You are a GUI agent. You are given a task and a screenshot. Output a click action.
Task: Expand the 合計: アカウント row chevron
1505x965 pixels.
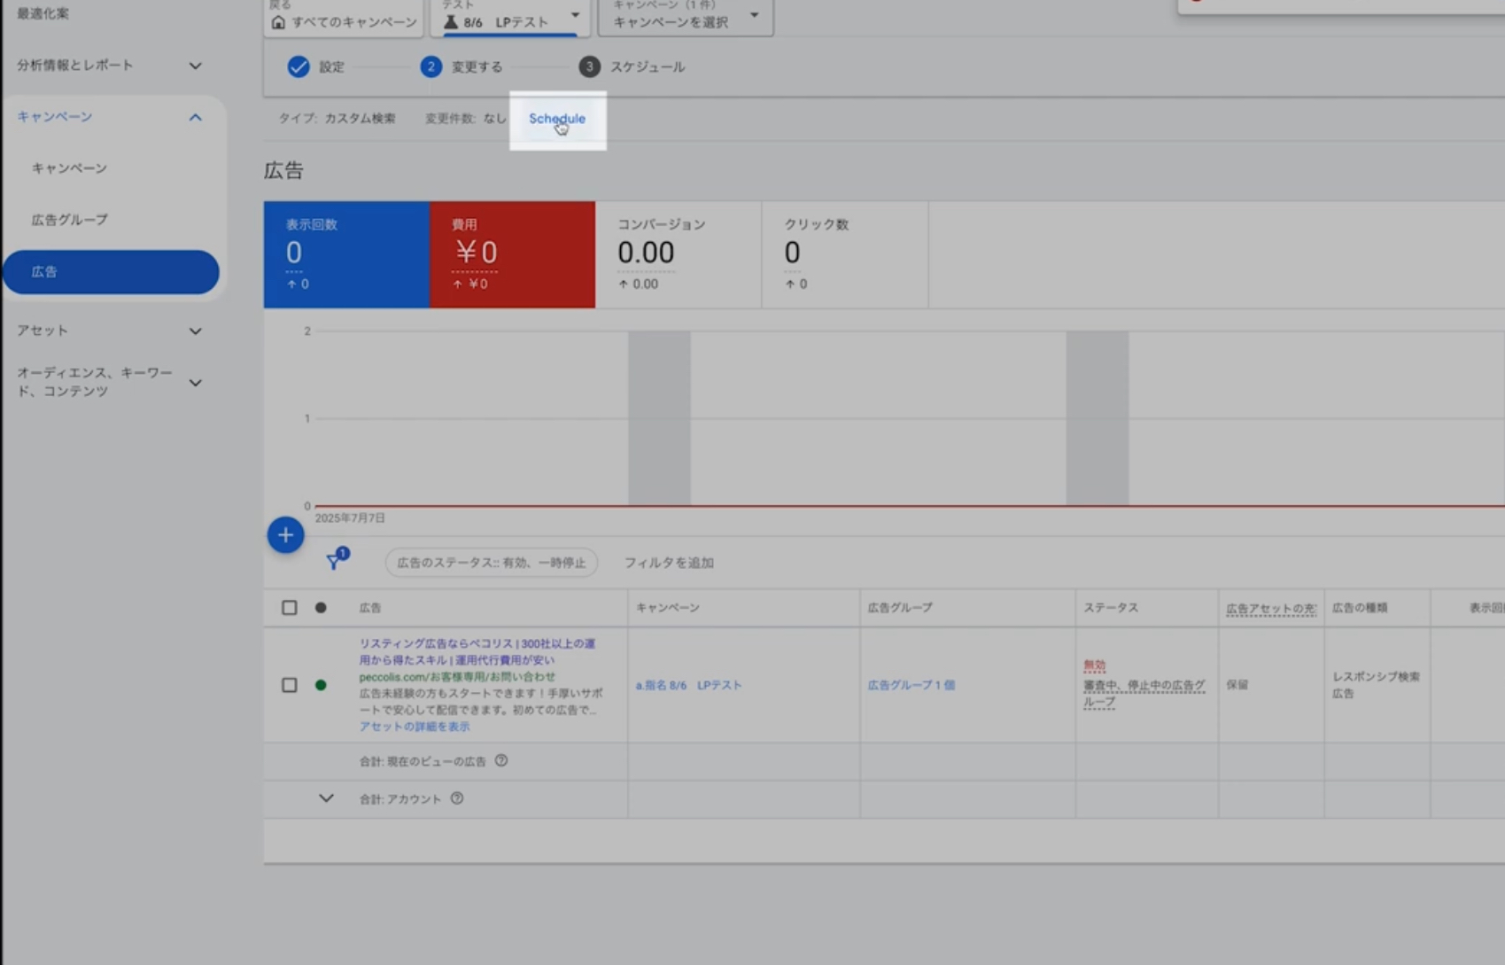tap(326, 798)
